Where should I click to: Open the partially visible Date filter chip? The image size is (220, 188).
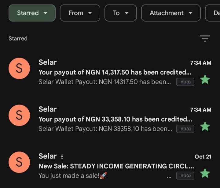213,13
